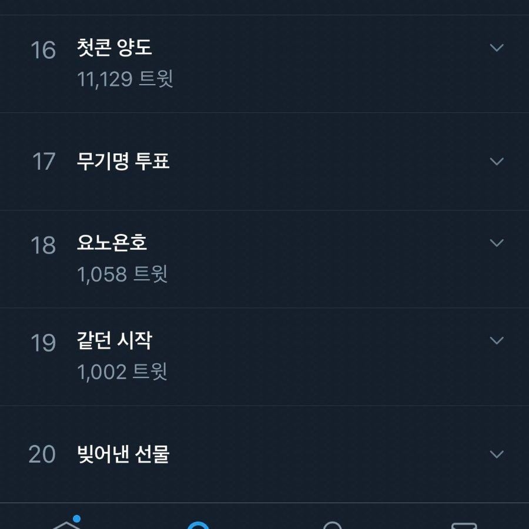View tweets about 요노윤호
Screen dimensions: 529x529
pos(112,243)
